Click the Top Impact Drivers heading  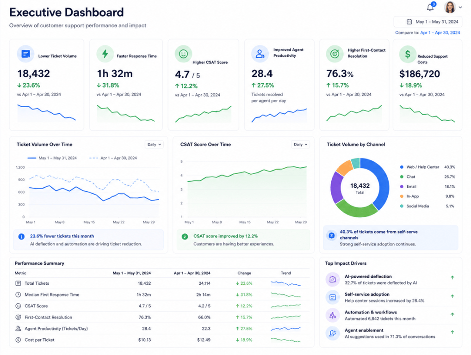346,263
